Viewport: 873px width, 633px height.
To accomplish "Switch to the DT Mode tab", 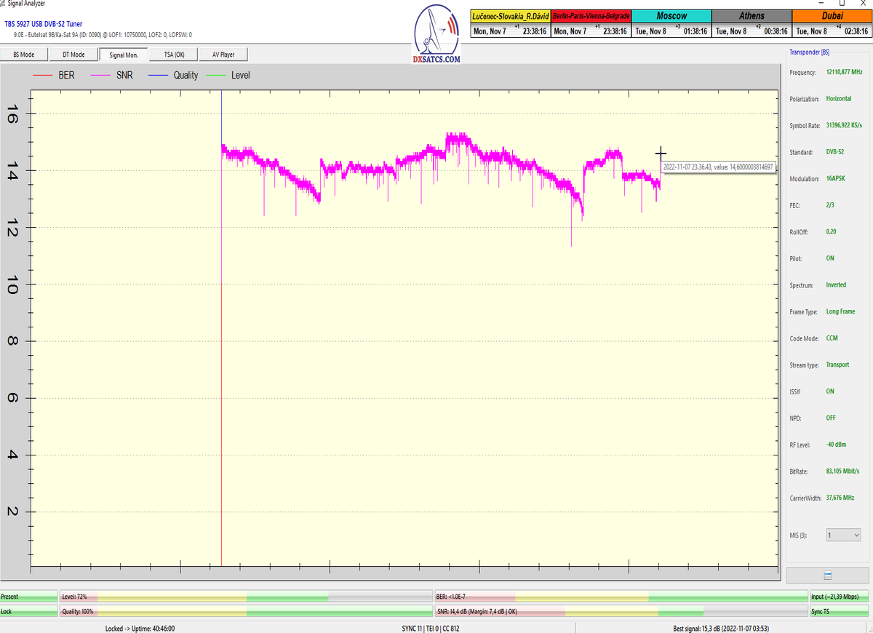I will coord(73,55).
